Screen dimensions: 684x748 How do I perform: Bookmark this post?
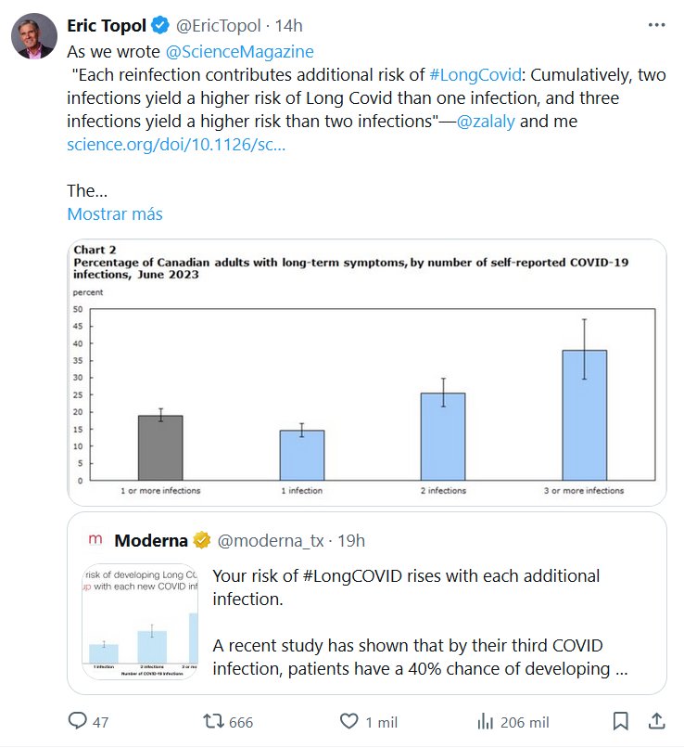pyautogui.click(x=621, y=721)
